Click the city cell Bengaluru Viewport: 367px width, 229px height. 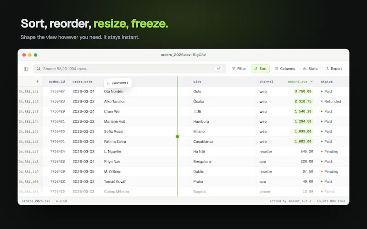[202, 162]
